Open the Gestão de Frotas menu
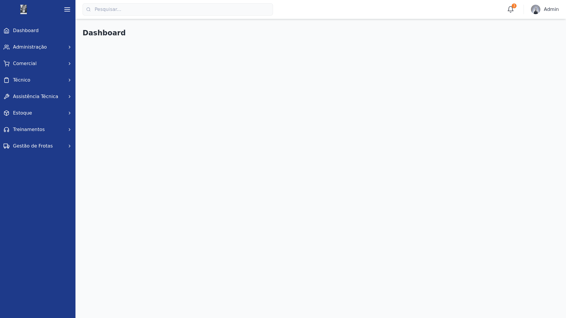The height and width of the screenshot is (318, 566). (33, 146)
